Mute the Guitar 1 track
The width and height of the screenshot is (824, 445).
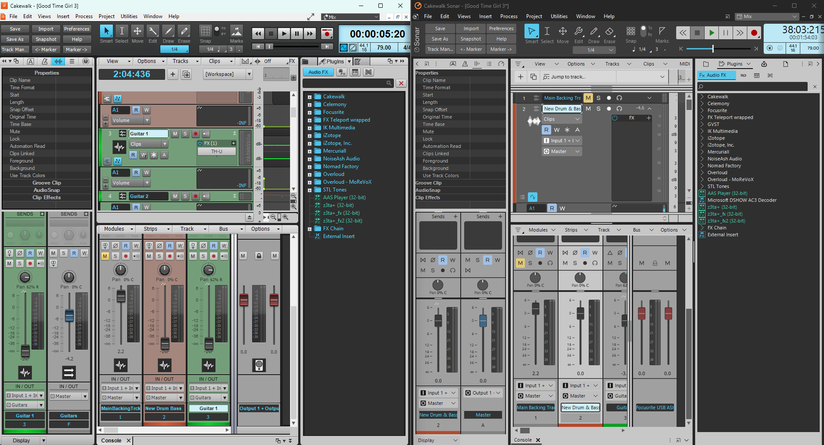tap(175, 134)
